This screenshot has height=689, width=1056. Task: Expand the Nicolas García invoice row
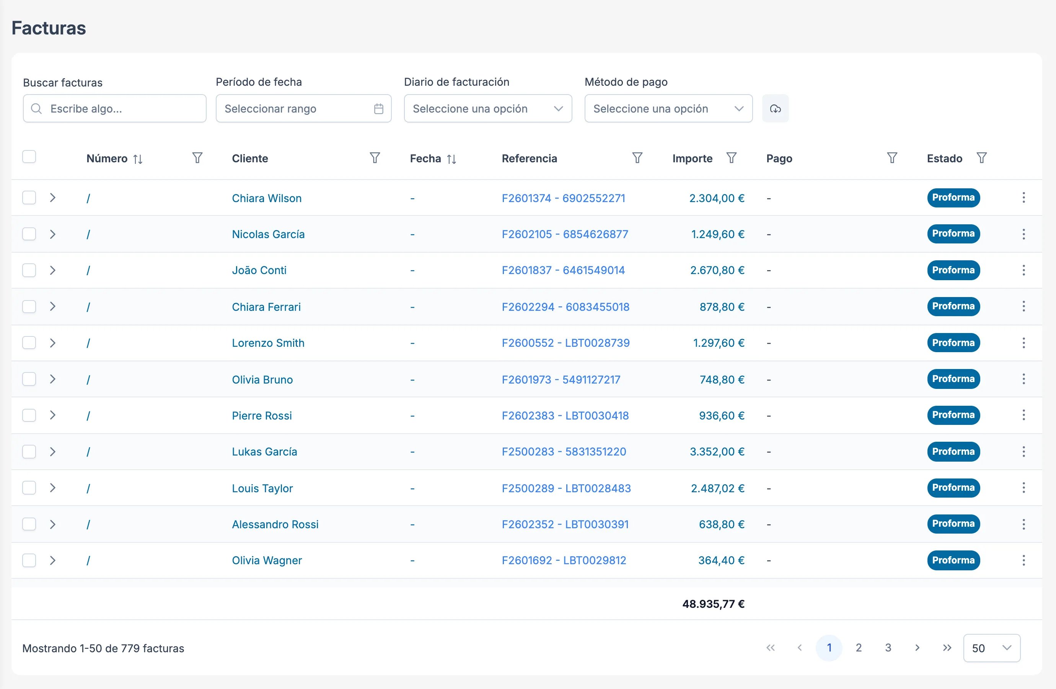pos(52,234)
